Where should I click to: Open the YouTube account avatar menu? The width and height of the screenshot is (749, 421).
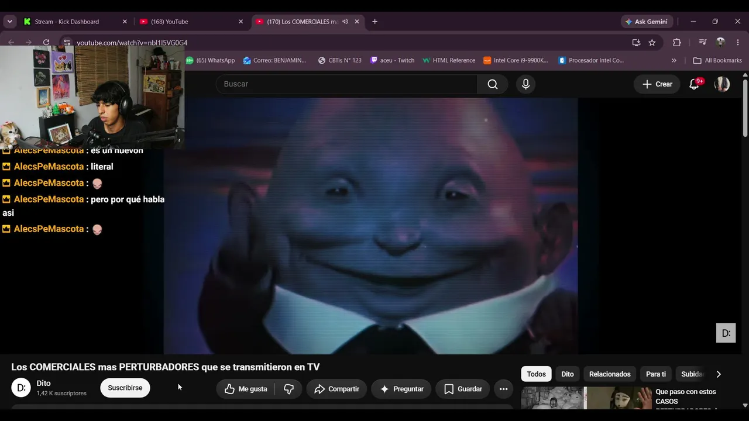(722, 84)
